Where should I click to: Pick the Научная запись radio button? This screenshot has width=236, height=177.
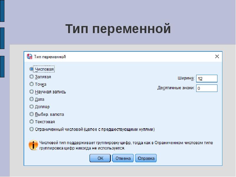point(32,92)
